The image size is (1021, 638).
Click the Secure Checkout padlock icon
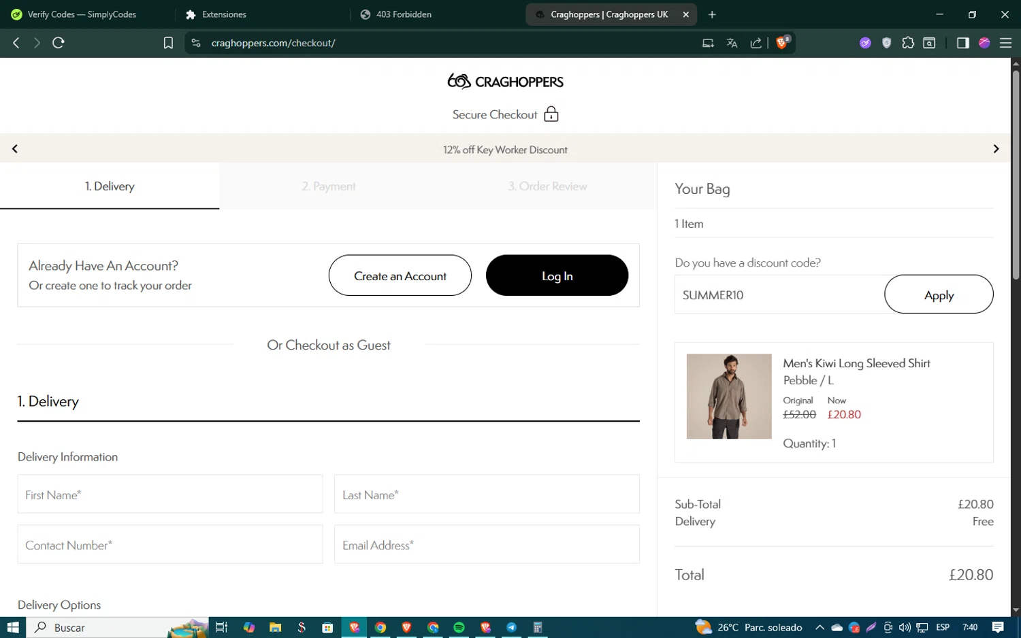[x=551, y=114]
